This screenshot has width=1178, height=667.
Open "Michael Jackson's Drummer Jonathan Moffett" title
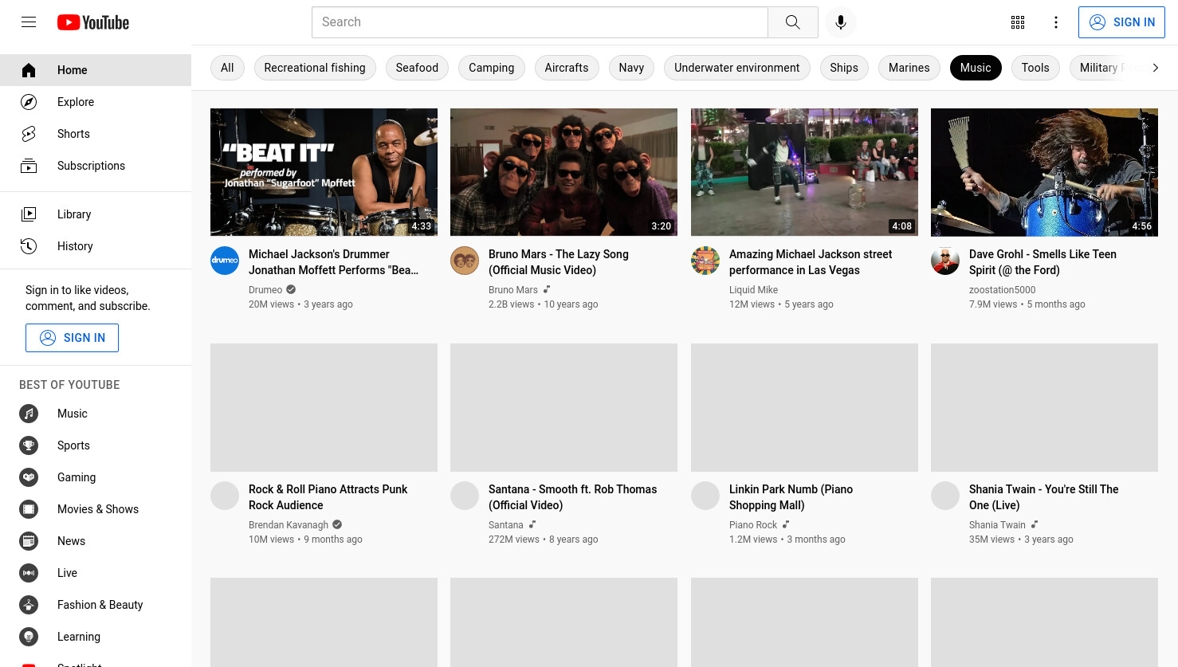point(333,262)
